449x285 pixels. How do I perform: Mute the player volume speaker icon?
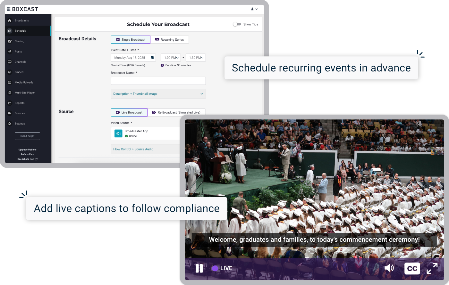click(x=389, y=268)
